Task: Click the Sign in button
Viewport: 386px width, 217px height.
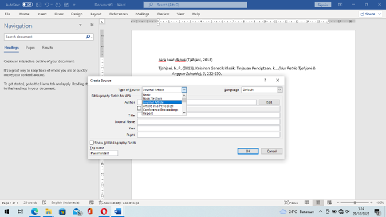Action: pos(323,5)
